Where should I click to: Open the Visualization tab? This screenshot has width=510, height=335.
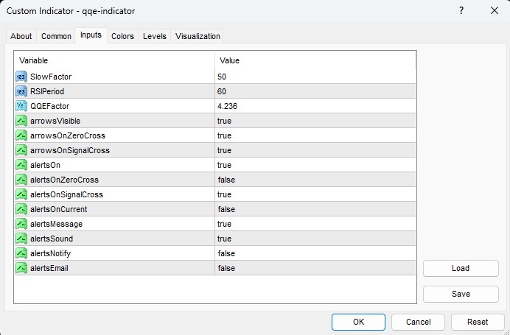tap(198, 36)
